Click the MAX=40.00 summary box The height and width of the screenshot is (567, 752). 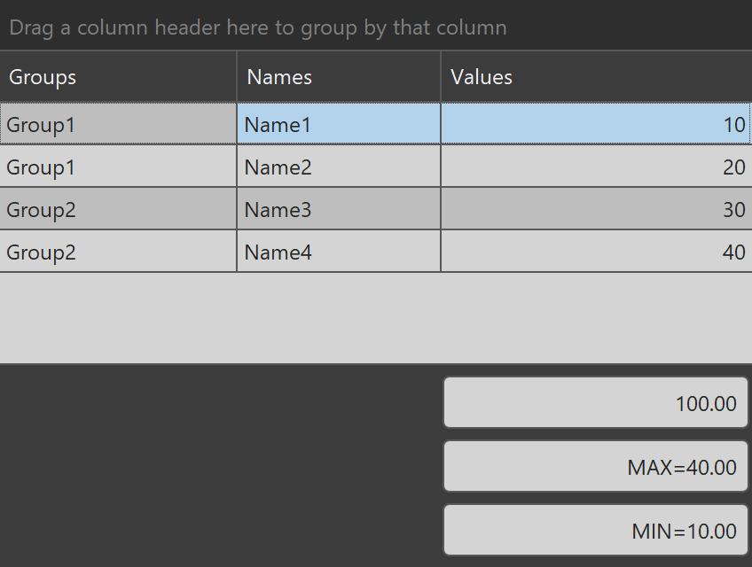coord(596,466)
